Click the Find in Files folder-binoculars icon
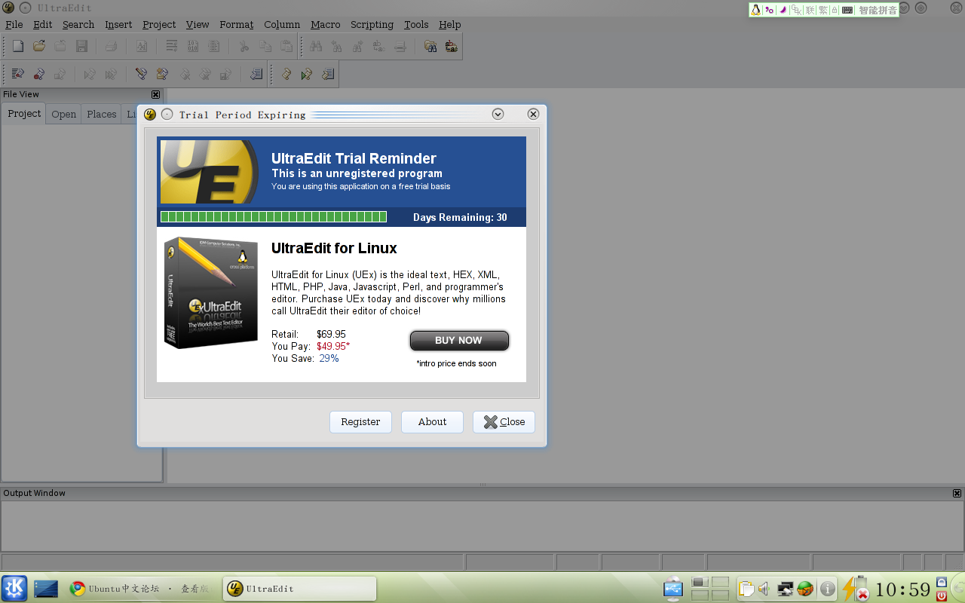Viewport: 965px width, 603px height. (x=430, y=46)
